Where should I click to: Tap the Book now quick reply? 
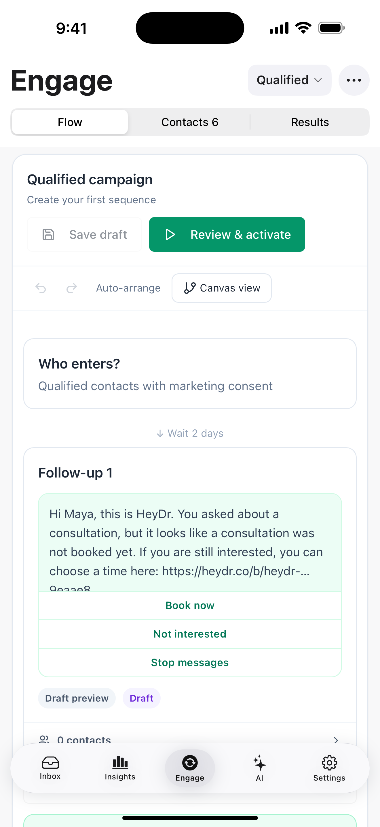190,605
